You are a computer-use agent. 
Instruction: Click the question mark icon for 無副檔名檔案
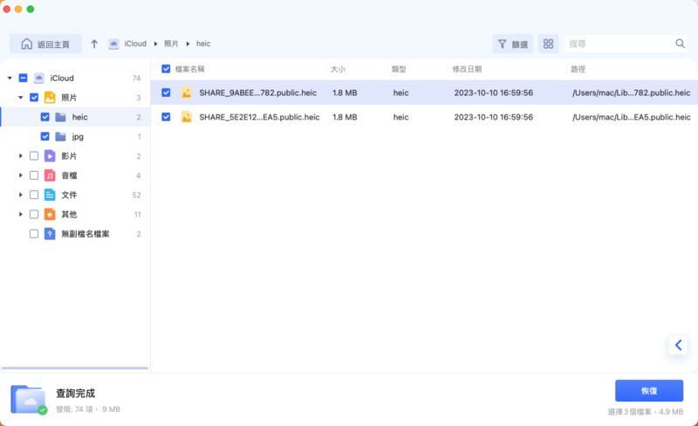click(x=50, y=234)
